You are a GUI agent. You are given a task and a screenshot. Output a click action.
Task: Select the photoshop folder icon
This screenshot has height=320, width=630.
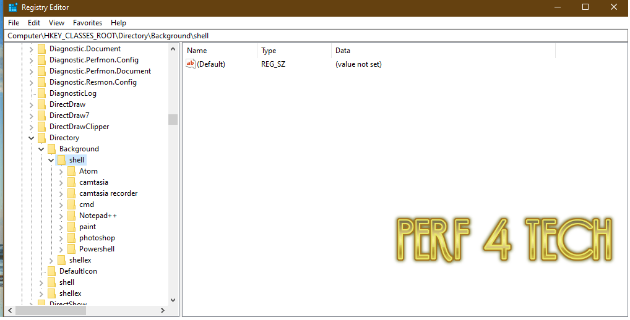tap(72, 238)
